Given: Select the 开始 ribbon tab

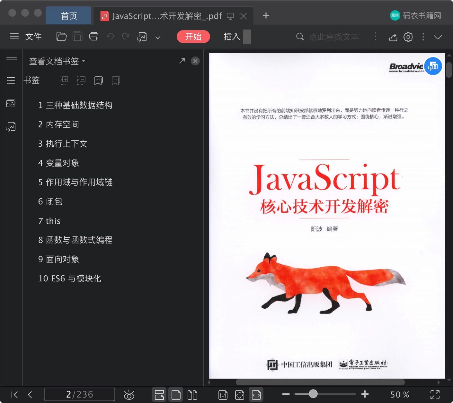Looking at the screenshot, I should (193, 37).
